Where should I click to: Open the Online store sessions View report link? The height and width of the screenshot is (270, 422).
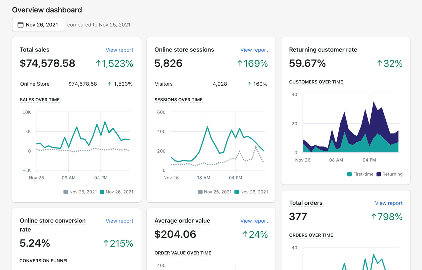[x=254, y=50]
